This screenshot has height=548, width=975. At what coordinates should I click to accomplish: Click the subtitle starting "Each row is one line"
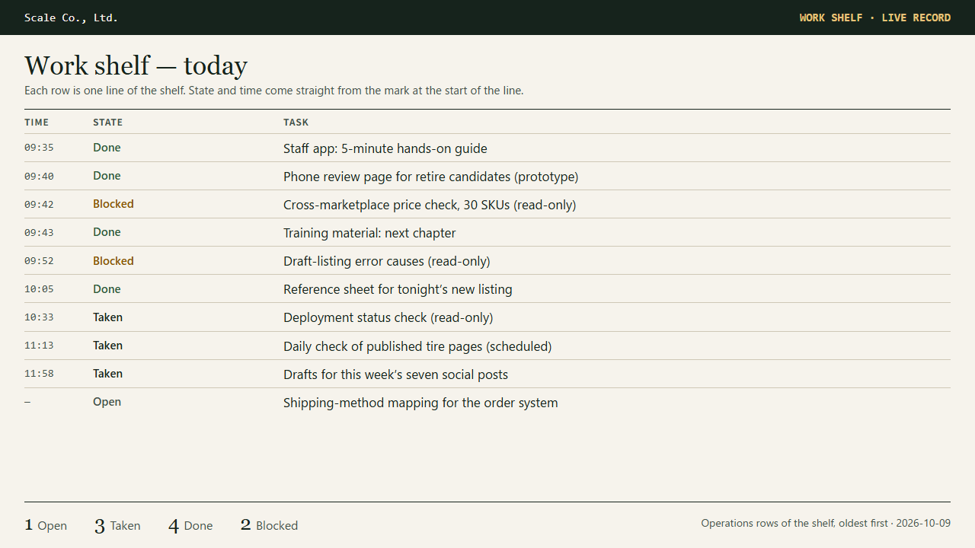(274, 91)
